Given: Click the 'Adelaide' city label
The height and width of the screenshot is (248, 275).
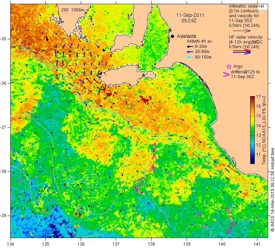Looking at the screenshot, I should [186, 36].
